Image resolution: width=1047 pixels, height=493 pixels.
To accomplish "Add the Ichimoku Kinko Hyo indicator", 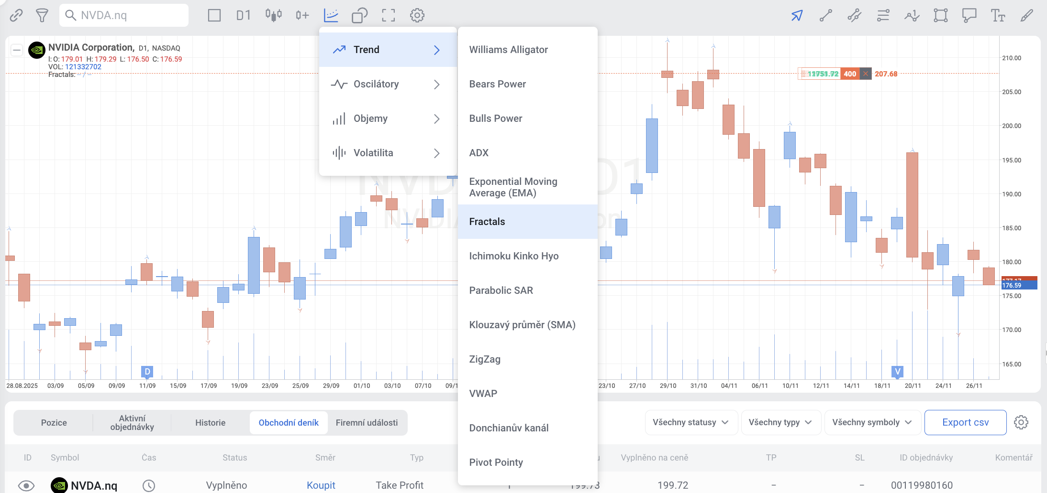I will [528, 256].
